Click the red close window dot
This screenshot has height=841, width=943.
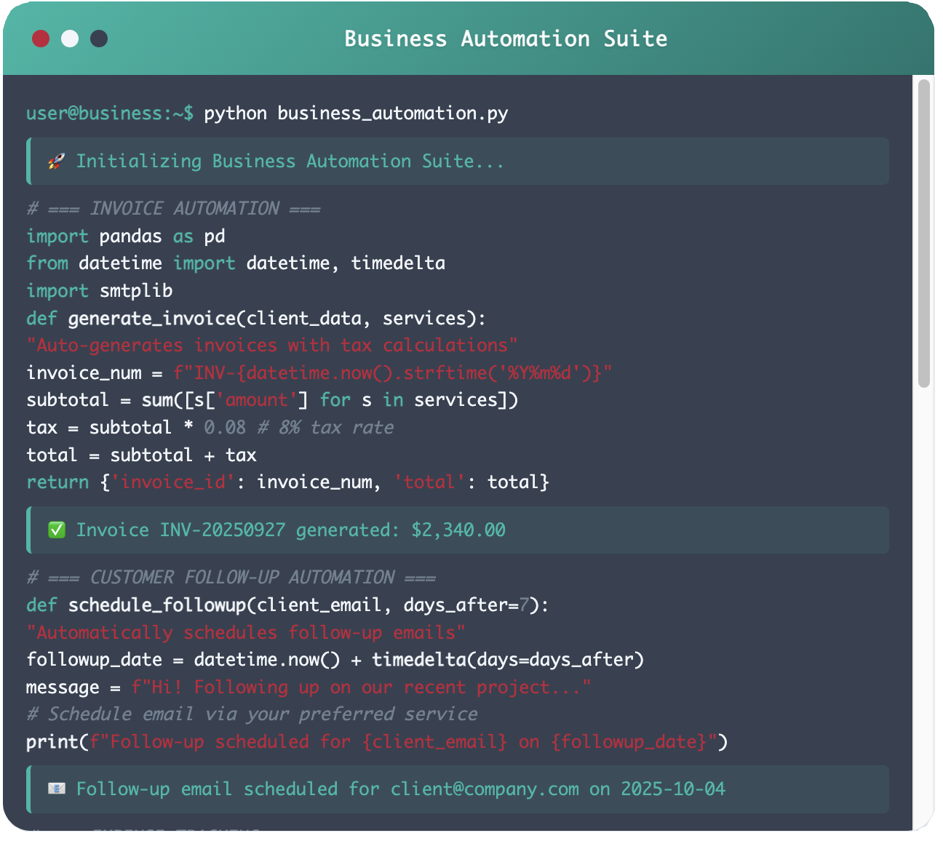coord(41,39)
